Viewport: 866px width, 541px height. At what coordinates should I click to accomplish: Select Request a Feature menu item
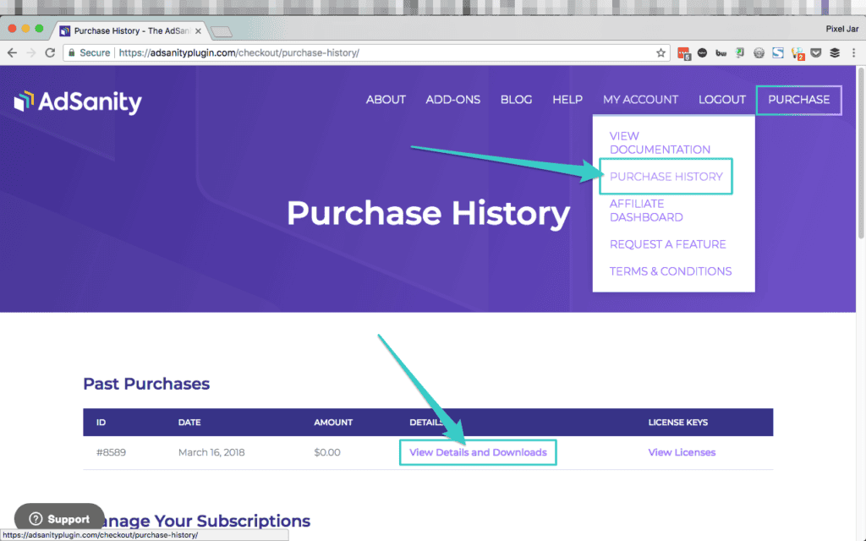click(x=667, y=244)
